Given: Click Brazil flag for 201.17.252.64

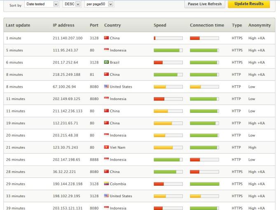Looking at the screenshot, I should 106,62.
